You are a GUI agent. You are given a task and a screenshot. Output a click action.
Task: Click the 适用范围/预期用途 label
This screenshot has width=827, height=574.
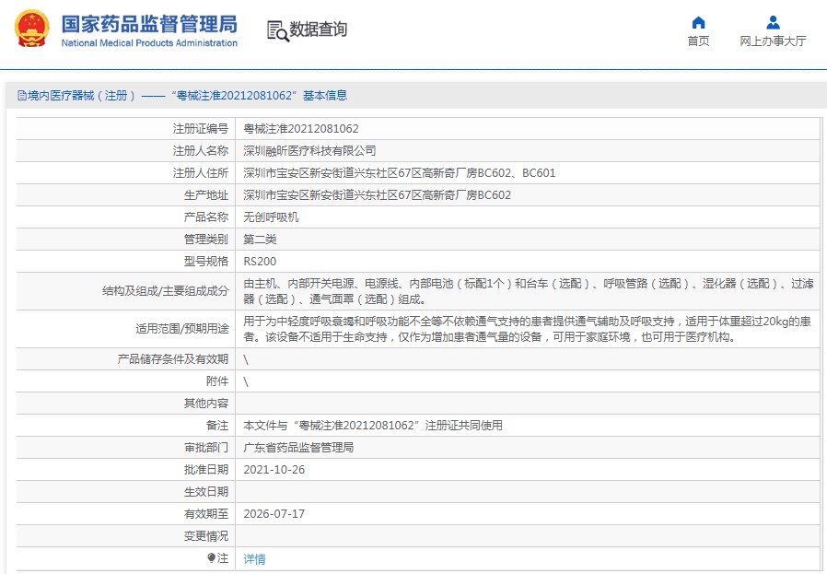[182, 329]
